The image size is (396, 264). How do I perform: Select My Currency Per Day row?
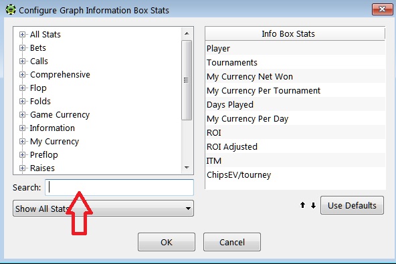pos(295,118)
